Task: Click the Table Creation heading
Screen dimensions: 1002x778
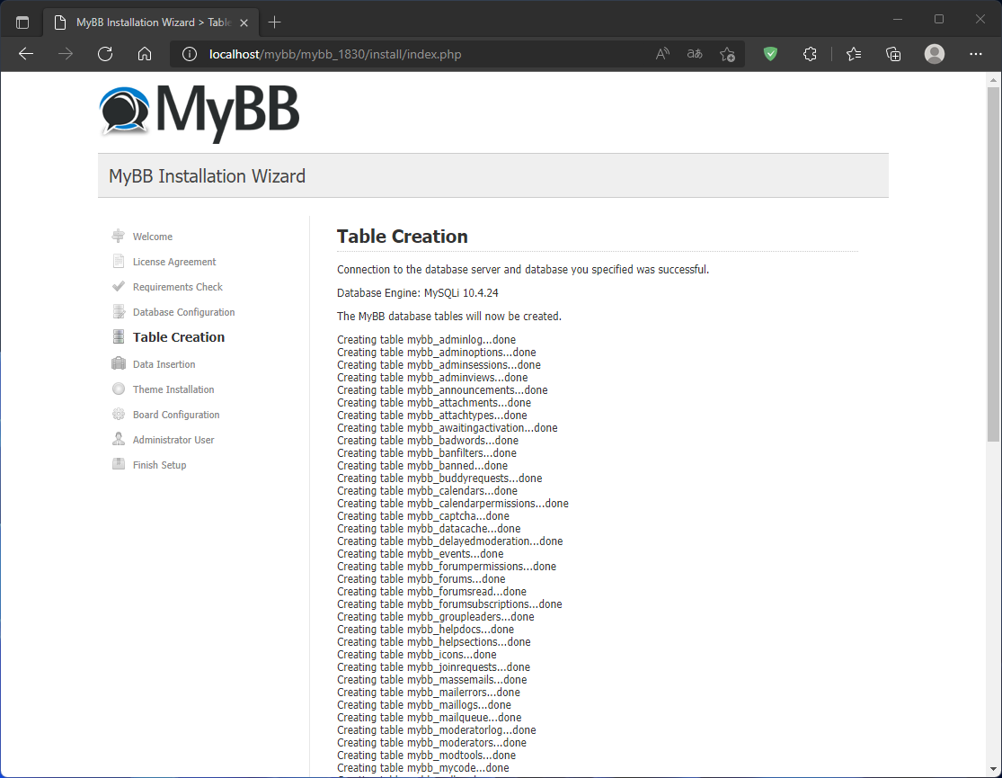Action: click(x=403, y=237)
